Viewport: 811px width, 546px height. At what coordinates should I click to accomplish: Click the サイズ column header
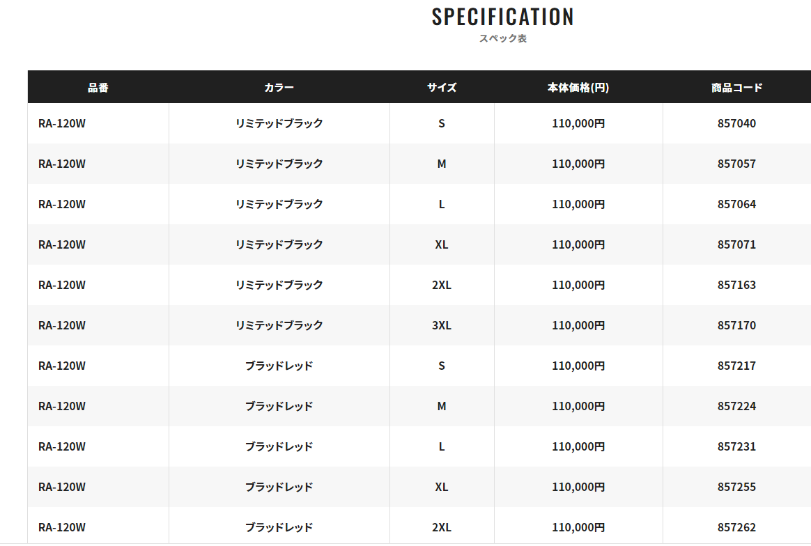(442, 88)
